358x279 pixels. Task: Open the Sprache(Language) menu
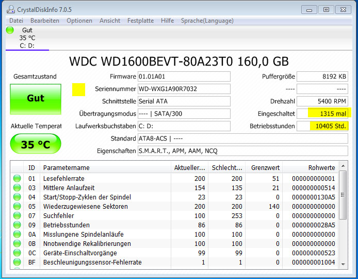207,21
